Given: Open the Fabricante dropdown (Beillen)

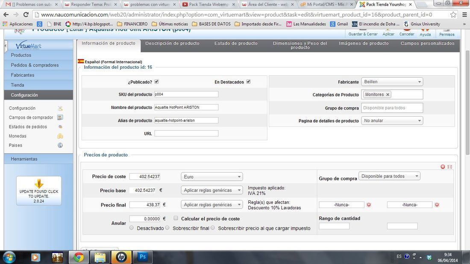Looking at the screenshot, I should pyautogui.click(x=392, y=82).
